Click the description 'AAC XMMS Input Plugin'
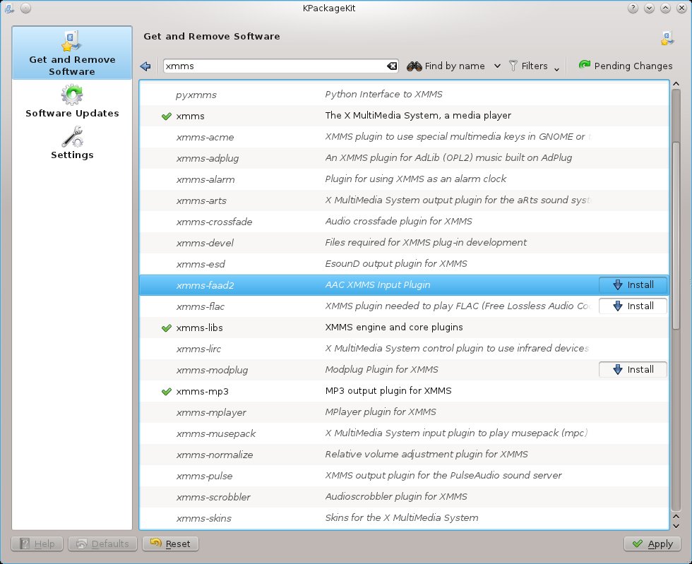 click(x=377, y=284)
